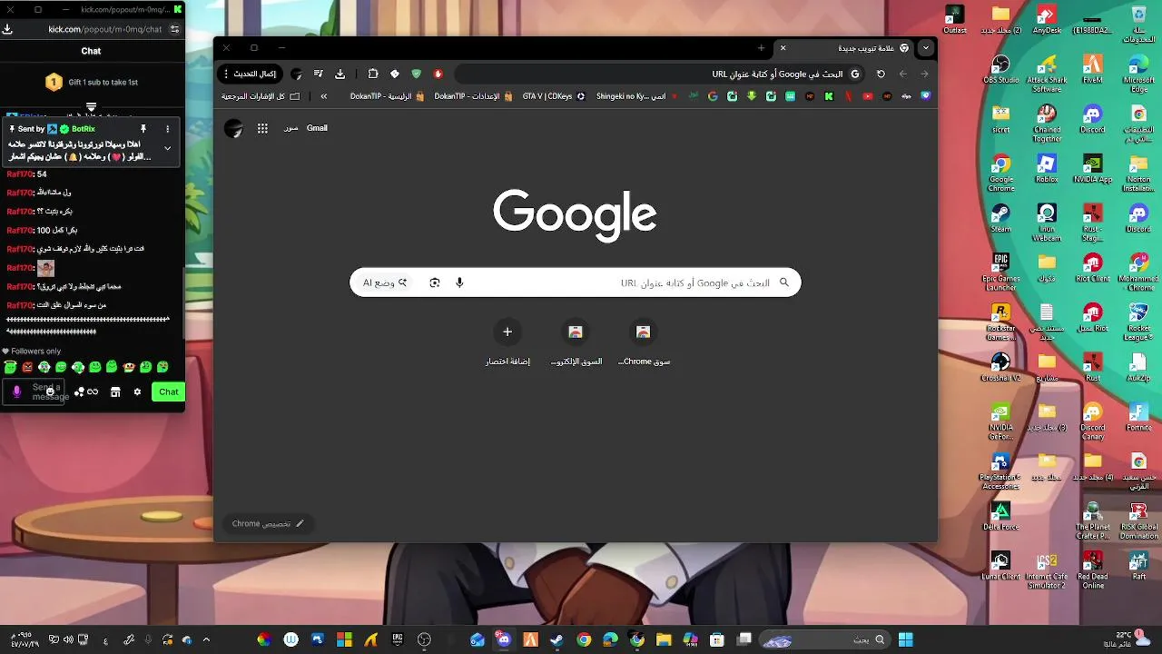The height and width of the screenshot is (654, 1162).
Task: Open Chrome three-dot menu
Action: click(225, 74)
